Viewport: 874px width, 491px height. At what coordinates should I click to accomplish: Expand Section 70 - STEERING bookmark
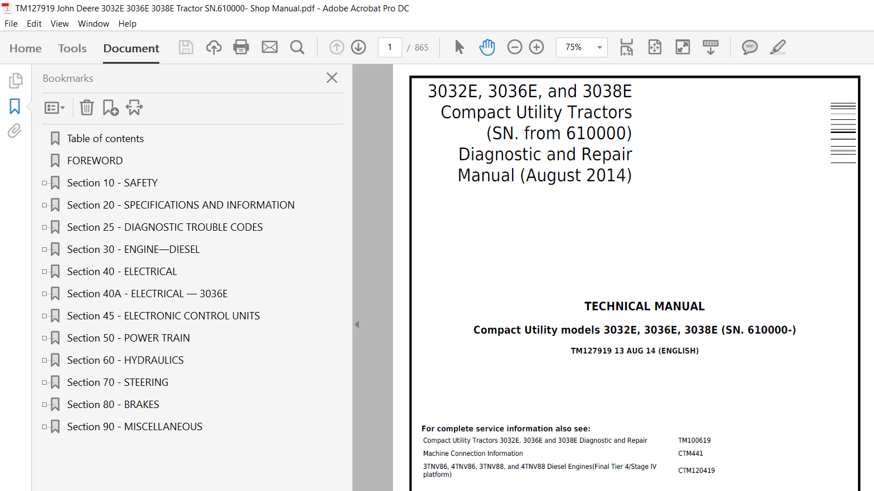(x=44, y=382)
